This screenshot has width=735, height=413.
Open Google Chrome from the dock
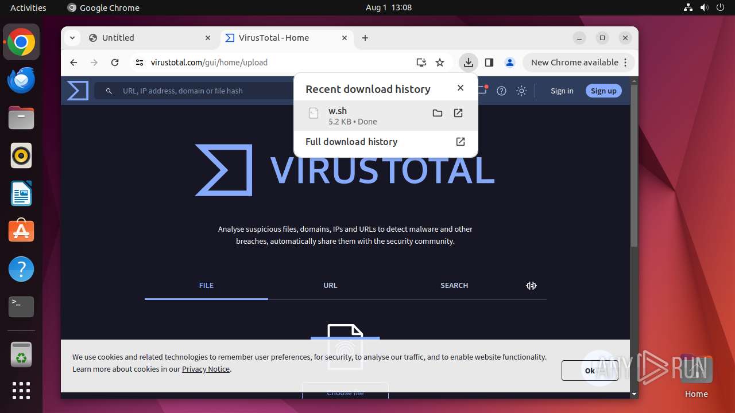coord(21,42)
